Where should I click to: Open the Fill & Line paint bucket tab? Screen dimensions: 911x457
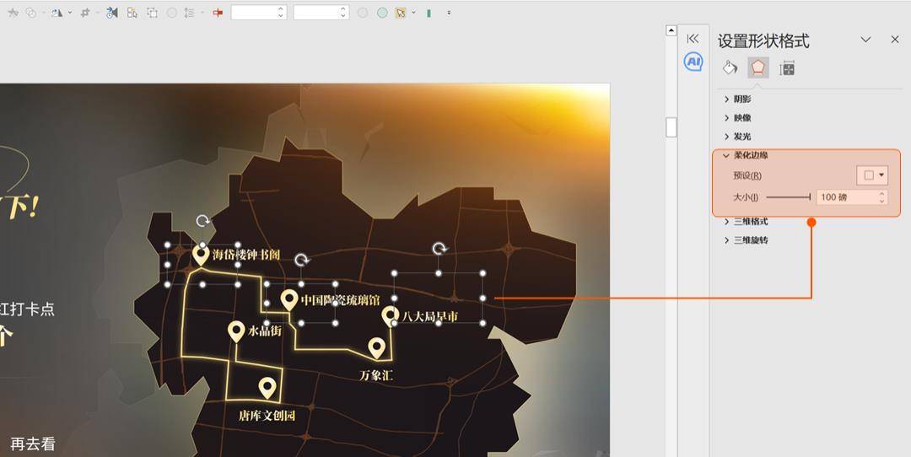point(730,68)
